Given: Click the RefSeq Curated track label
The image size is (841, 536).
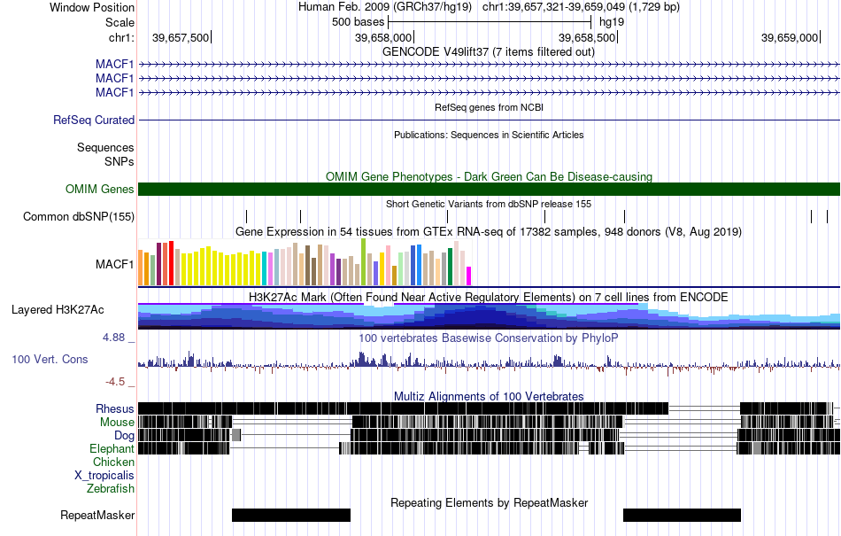Looking at the screenshot, I should 94,120.
